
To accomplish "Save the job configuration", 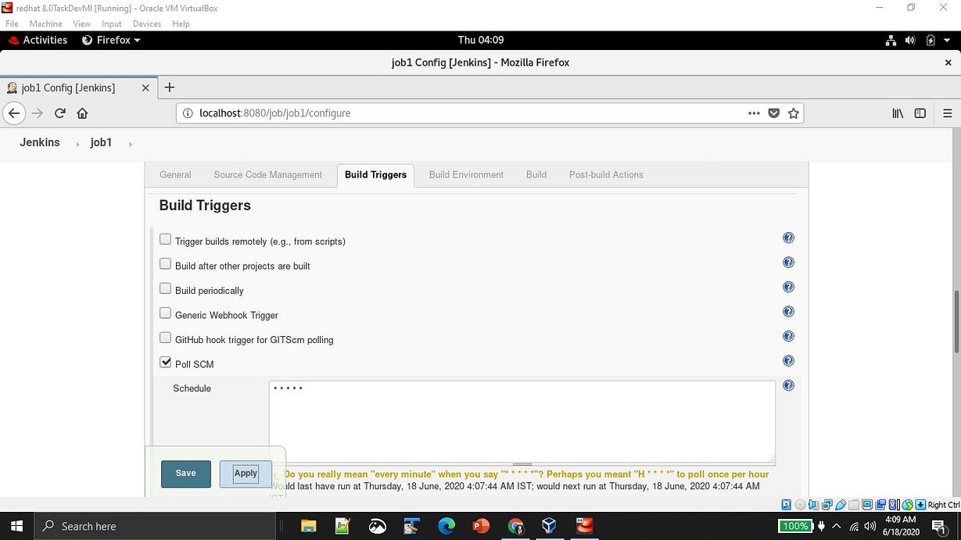I will click(185, 474).
